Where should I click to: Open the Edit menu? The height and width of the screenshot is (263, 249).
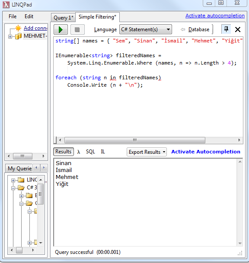[29, 16]
